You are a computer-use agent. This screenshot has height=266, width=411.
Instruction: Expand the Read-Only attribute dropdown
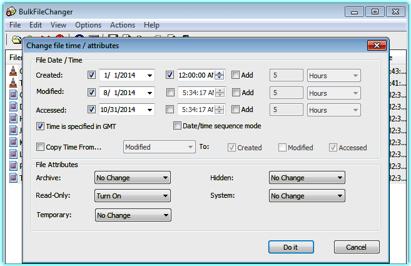click(x=165, y=196)
